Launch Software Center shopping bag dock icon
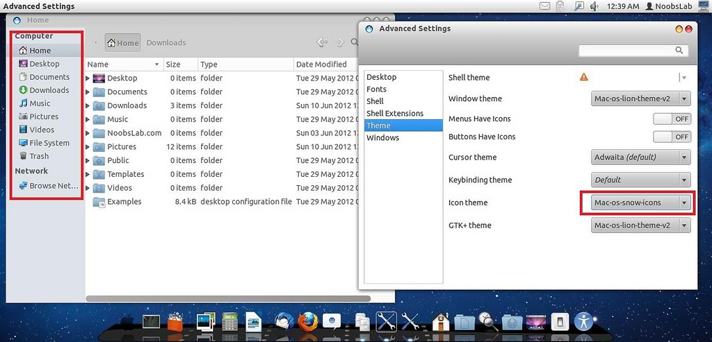 coord(175,322)
